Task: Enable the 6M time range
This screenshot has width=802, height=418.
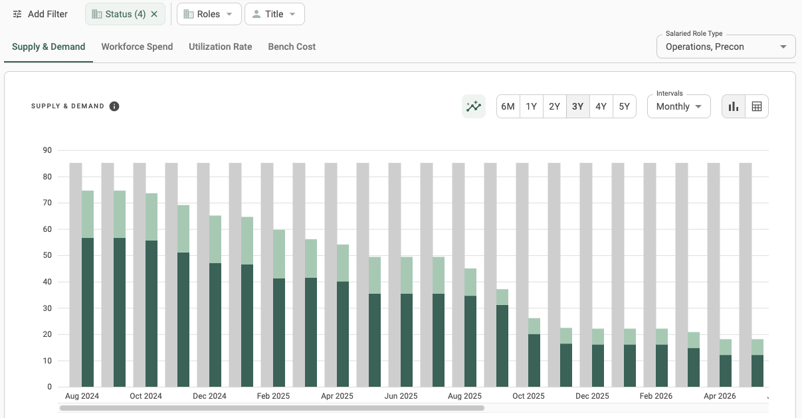Action: click(x=508, y=106)
